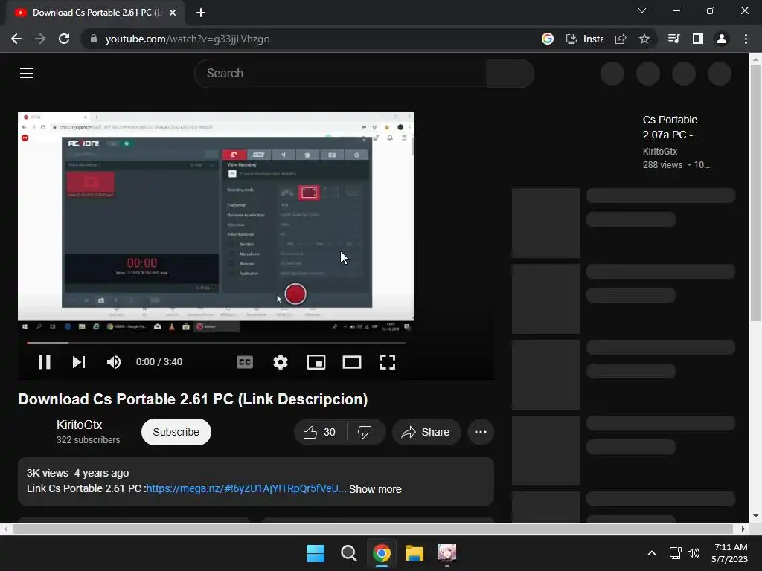The image size is (762, 571).
Task: Open network settings in system tray
Action: 675,553
